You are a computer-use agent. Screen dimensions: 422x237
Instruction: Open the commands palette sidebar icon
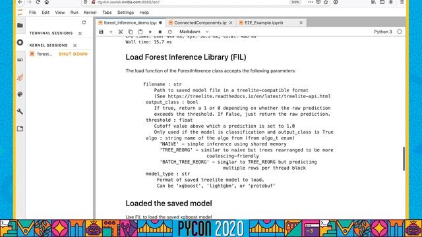[x=20, y=94]
